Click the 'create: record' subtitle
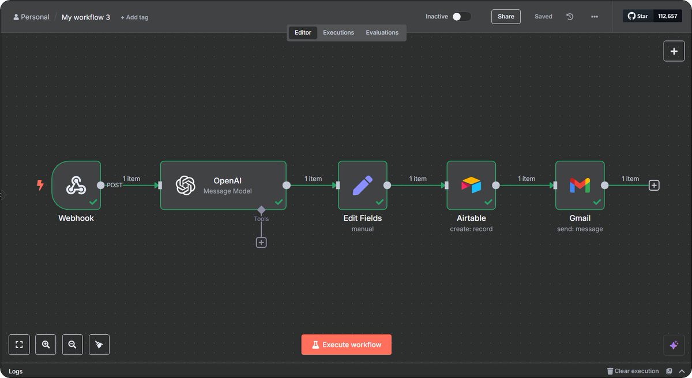This screenshot has height=378, width=692. tap(471, 229)
